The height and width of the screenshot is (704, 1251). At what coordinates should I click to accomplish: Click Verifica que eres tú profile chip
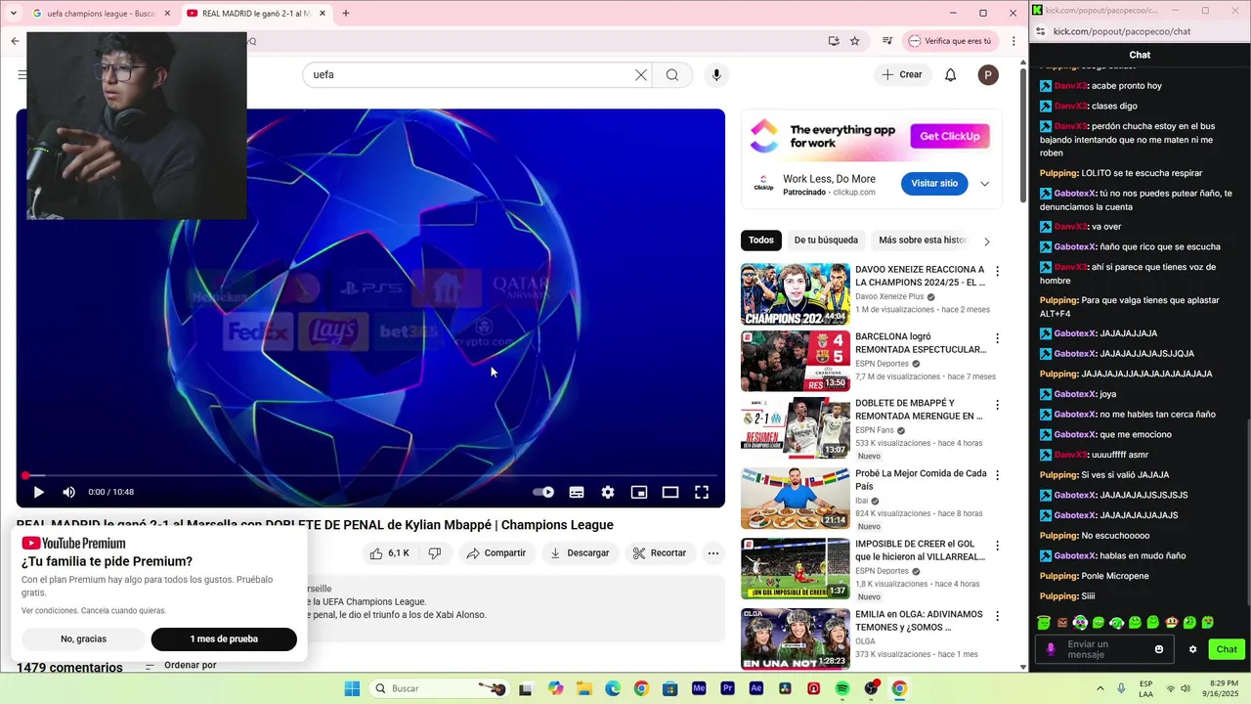(x=950, y=41)
